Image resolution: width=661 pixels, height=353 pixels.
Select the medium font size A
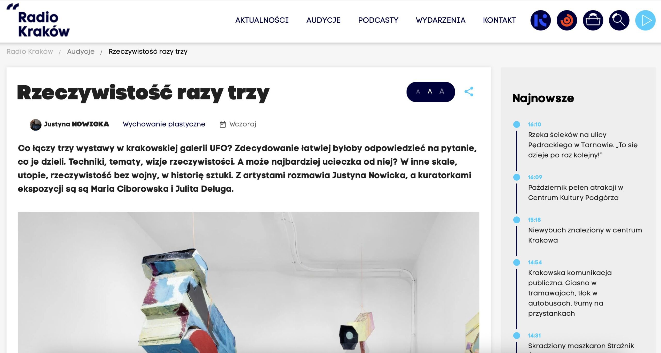430,91
